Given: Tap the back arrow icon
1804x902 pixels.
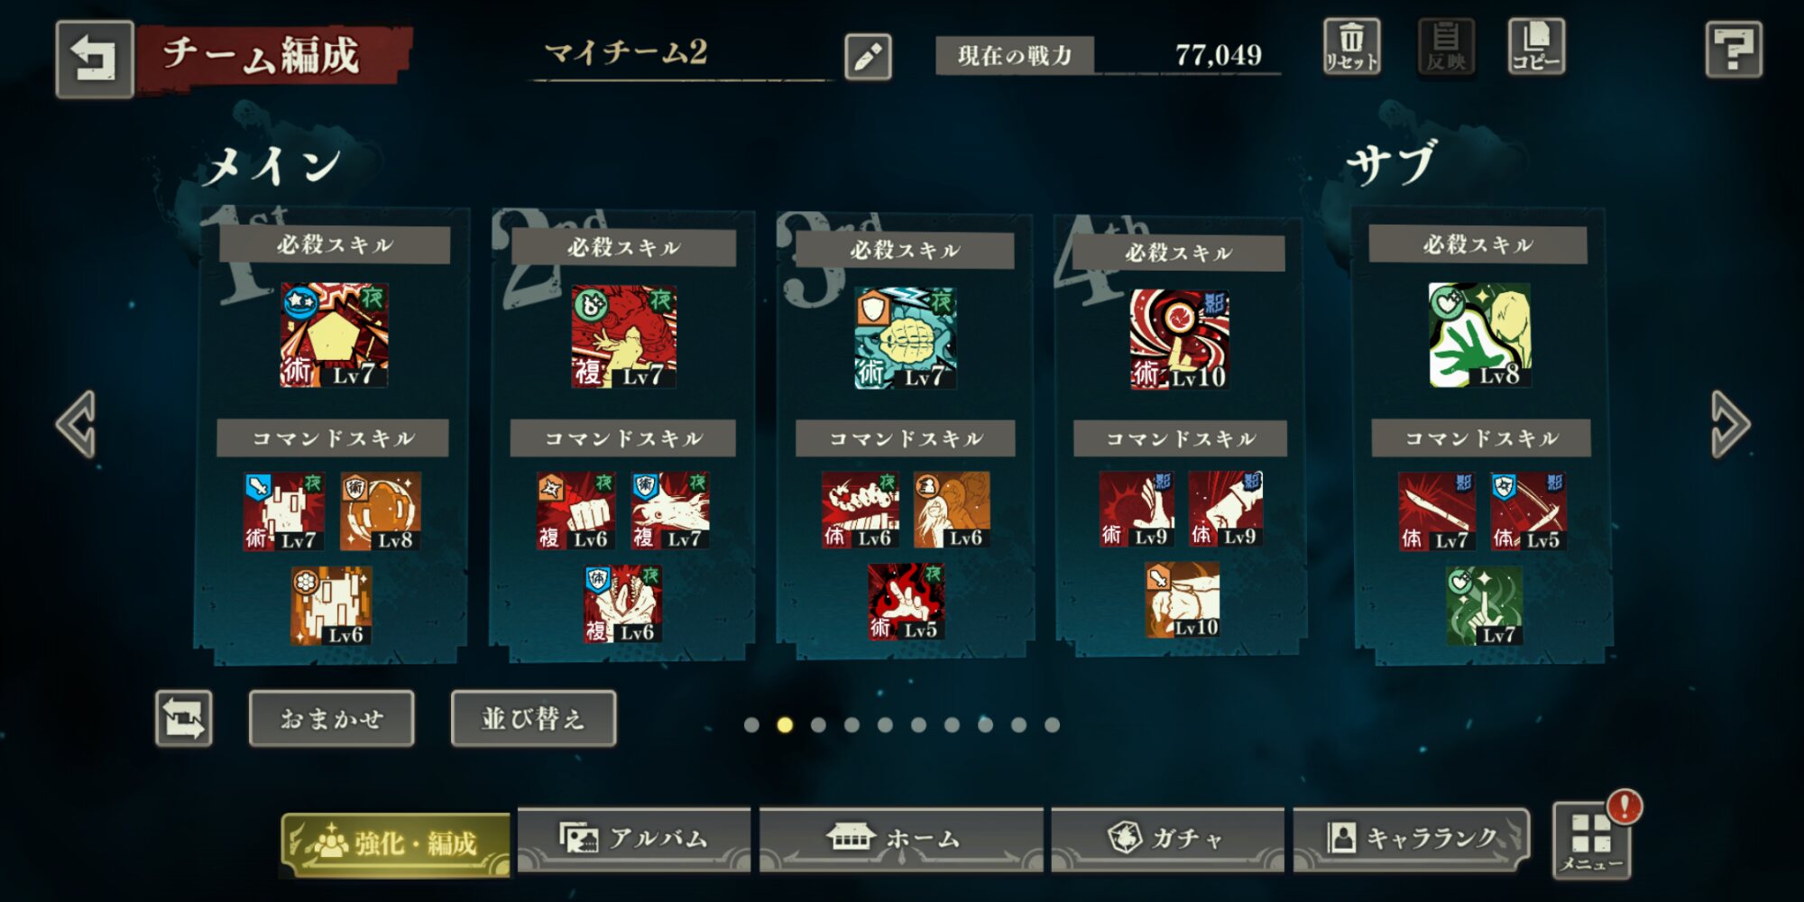Looking at the screenshot, I should pos(95,59).
